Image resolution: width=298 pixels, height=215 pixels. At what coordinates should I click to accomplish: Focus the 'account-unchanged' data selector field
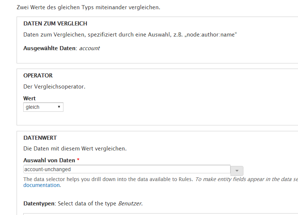point(127,169)
